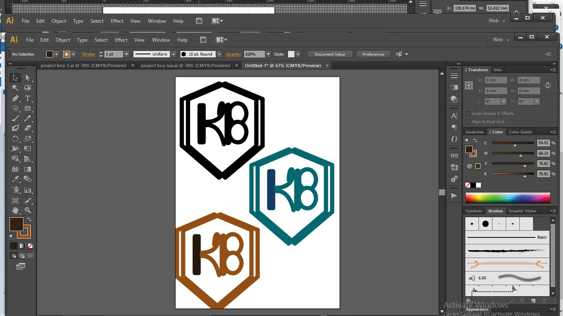Screen dimensions: 563x316
Task: Open the stroke weight 1 pt dropdown
Action: pos(126,54)
